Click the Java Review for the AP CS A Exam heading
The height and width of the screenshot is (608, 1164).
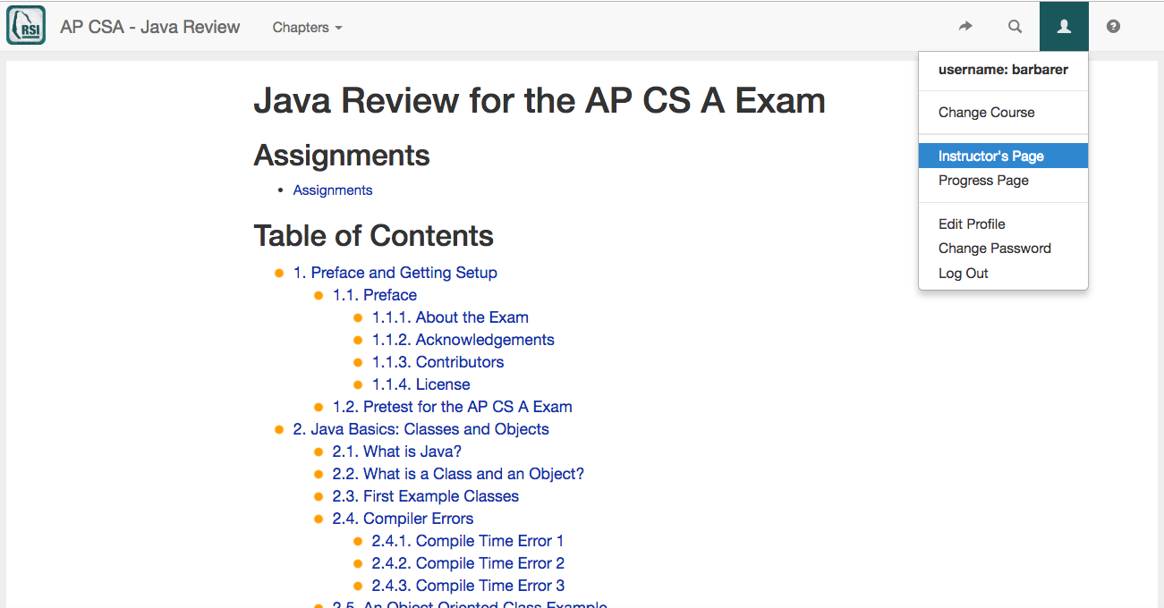(540, 101)
